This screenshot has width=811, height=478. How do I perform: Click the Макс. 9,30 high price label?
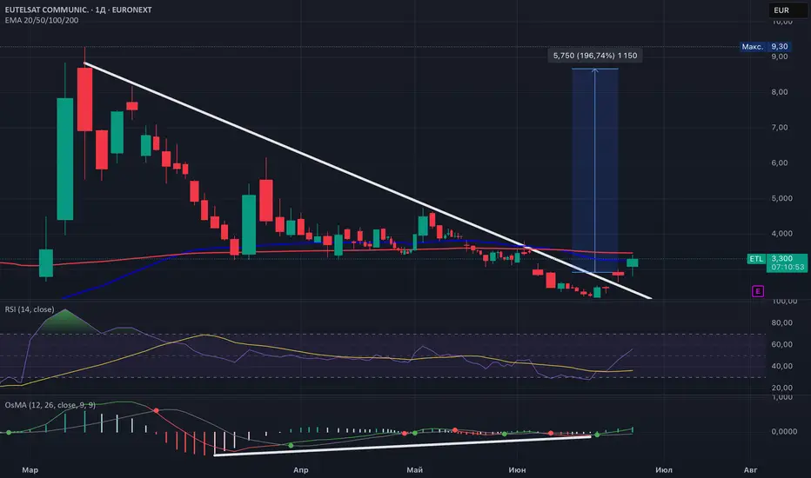click(x=765, y=47)
